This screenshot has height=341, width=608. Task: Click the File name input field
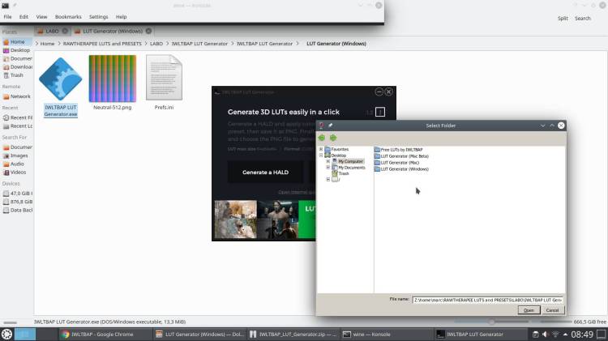point(488,300)
